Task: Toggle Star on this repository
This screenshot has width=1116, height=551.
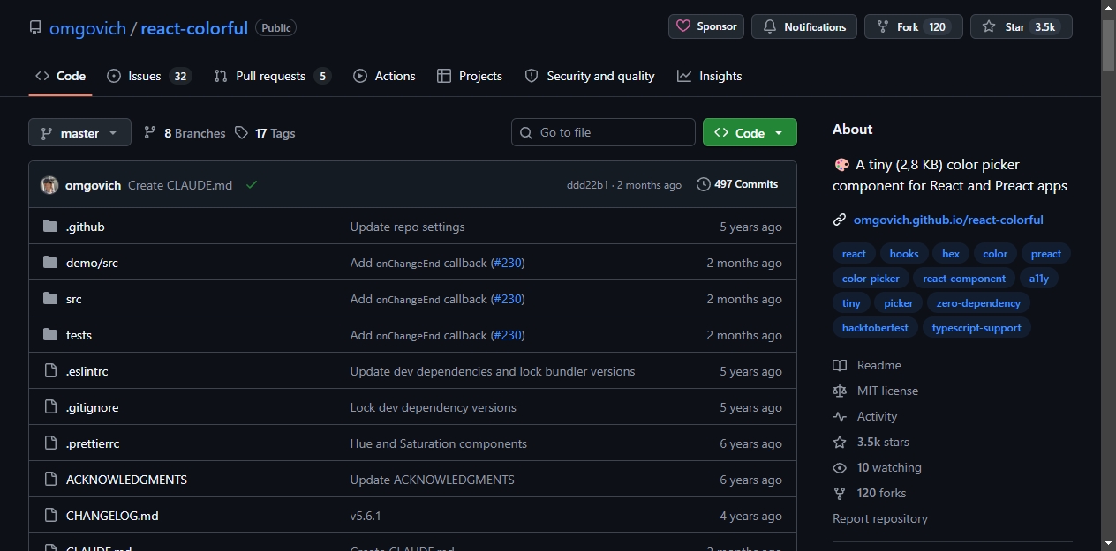Action: [1021, 26]
